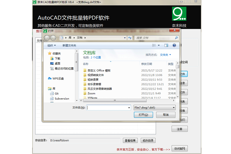Click the horizontal scrollbar thumb in the file list

[115, 101]
